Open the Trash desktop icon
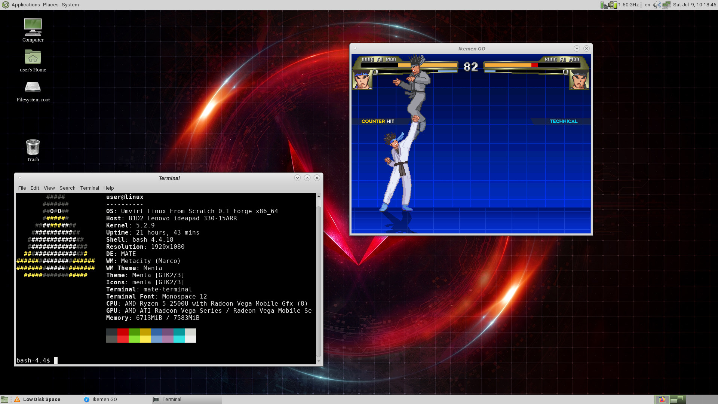 pyautogui.click(x=33, y=147)
